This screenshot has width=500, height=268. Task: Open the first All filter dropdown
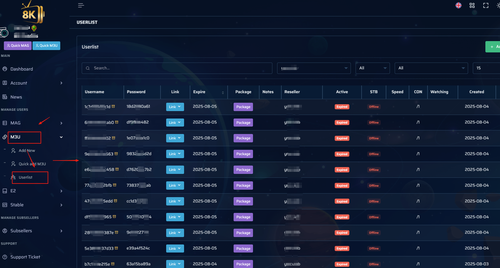coord(373,68)
